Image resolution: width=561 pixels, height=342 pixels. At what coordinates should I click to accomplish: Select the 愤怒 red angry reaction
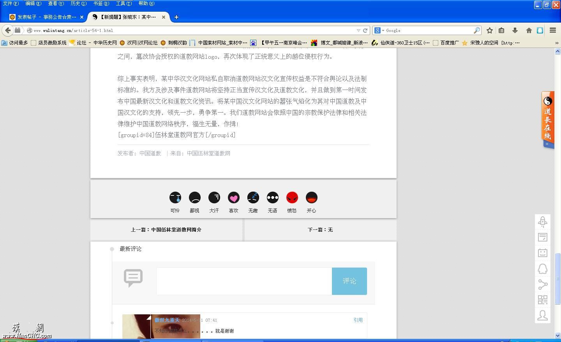tap(292, 198)
